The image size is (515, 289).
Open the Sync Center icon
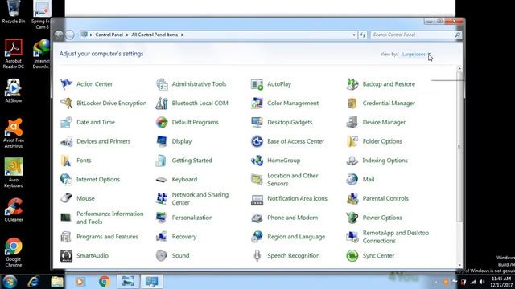click(x=352, y=255)
